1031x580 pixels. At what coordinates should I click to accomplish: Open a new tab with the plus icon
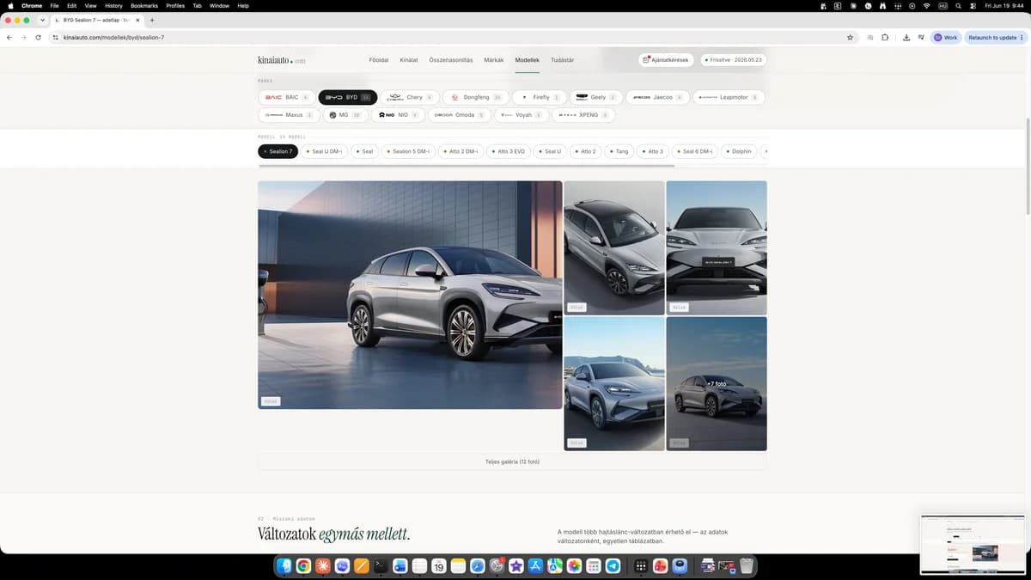[152, 20]
